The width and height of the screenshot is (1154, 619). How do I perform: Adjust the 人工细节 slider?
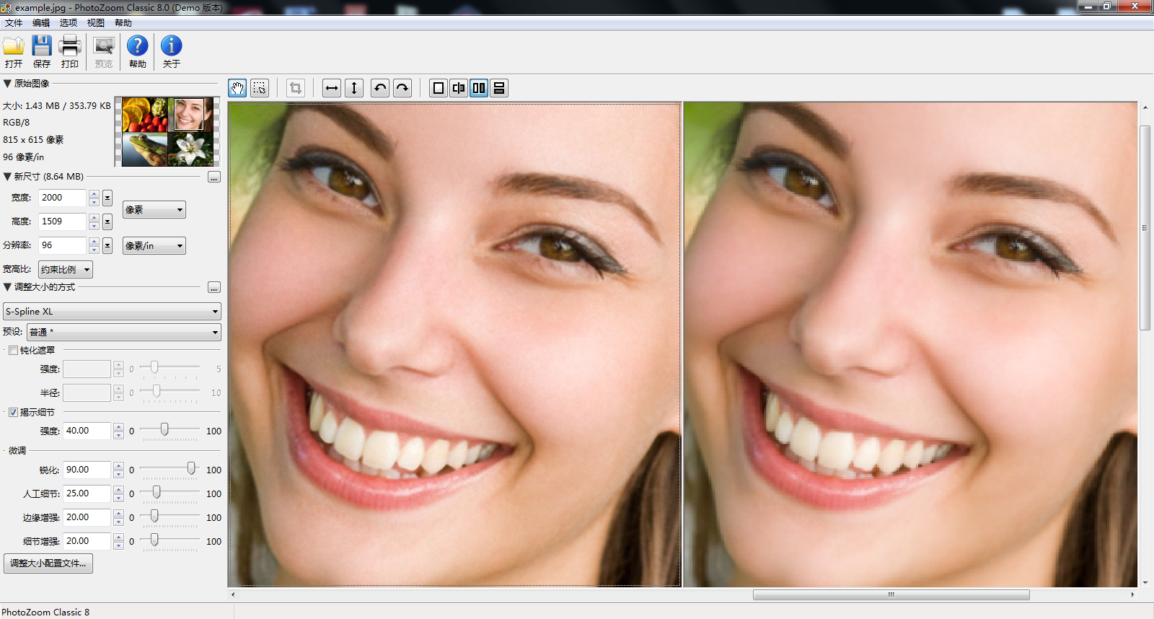[x=157, y=493]
